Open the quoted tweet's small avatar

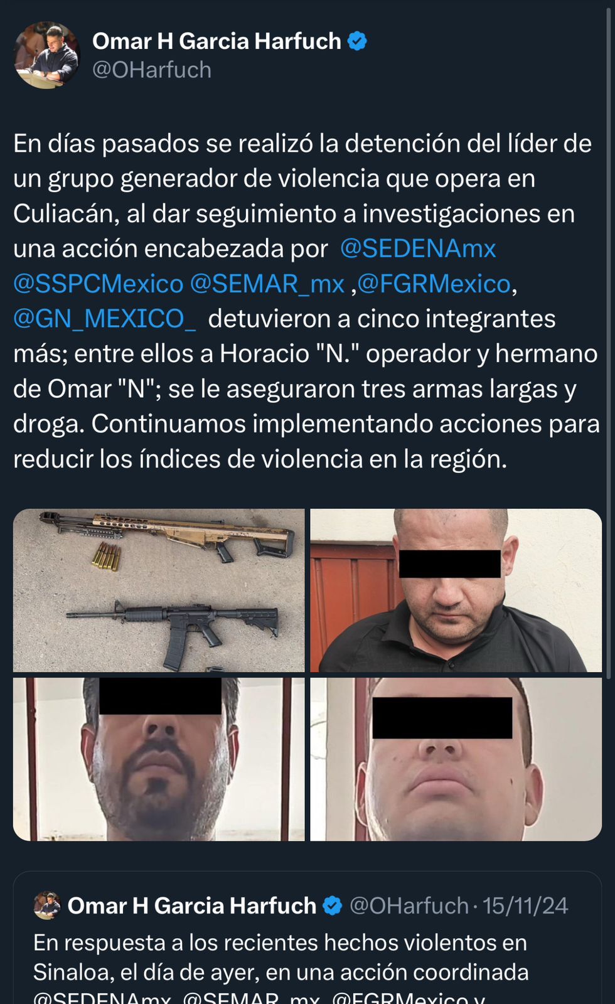pos(46,905)
